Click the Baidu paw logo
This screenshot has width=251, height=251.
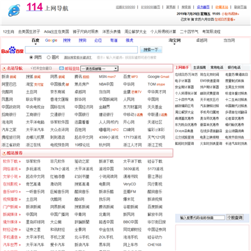click(13, 50)
